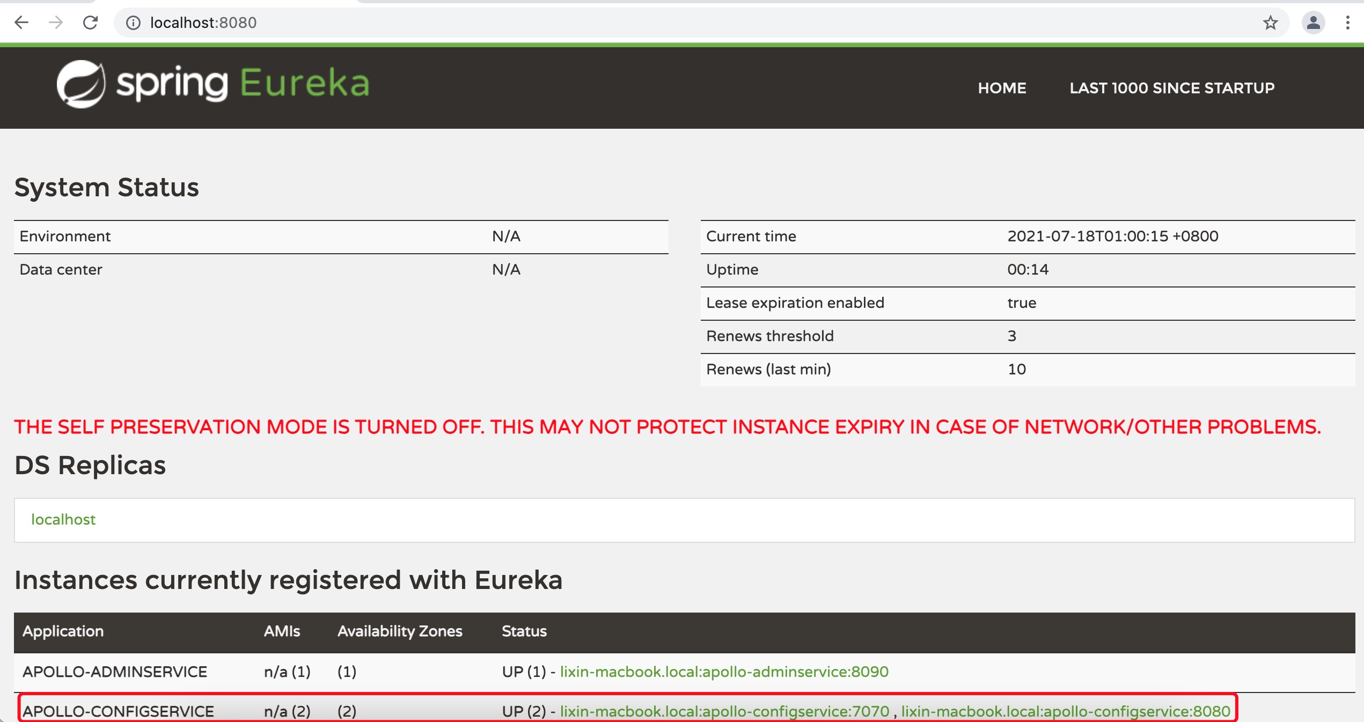The width and height of the screenshot is (1364, 722).
Task: Click the Renews (last min) value 10
Action: pyautogui.click(x=1017, y=369)
